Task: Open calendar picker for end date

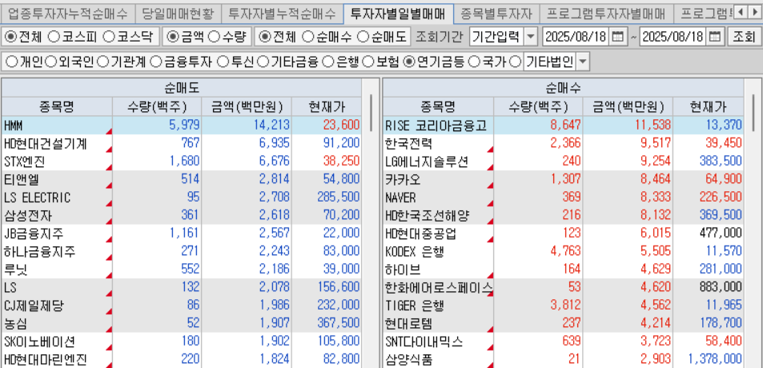Action: click(x=715, y=37)
